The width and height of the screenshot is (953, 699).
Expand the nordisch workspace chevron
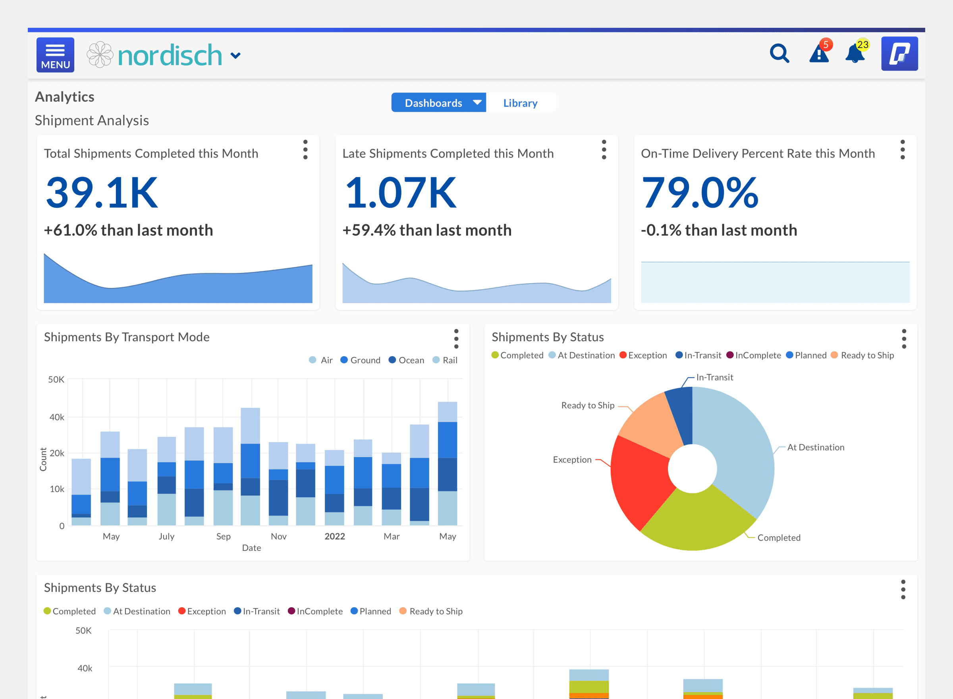[x=235, y=55]
